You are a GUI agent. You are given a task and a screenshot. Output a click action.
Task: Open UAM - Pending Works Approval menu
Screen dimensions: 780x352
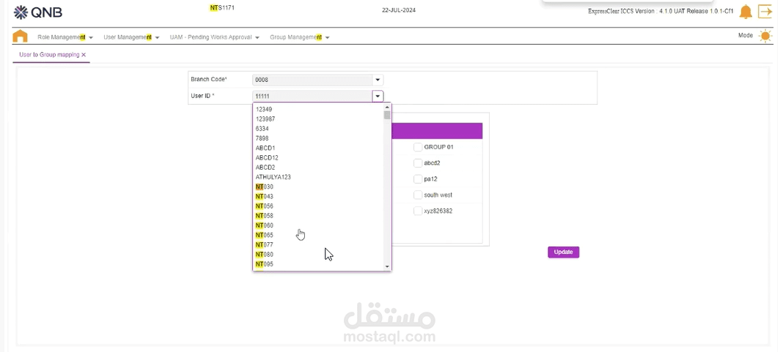point(214,37)
